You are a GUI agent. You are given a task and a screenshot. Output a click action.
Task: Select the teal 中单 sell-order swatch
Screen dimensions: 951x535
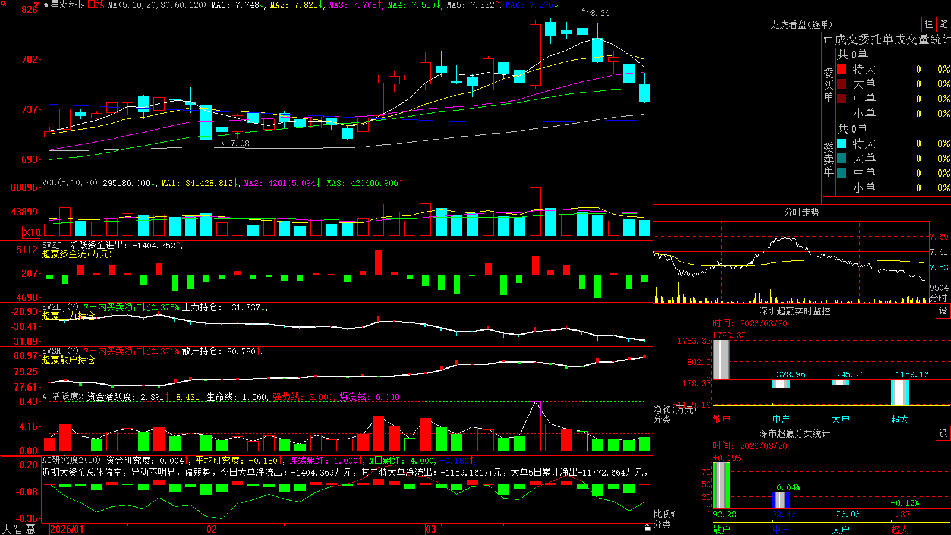(x=842, y=172)
